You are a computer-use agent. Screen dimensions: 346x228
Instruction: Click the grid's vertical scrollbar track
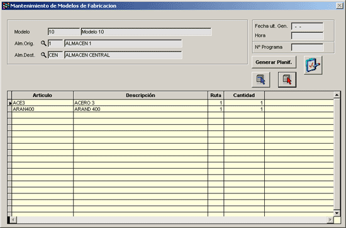pyautogui.click(x=337, y=154)
